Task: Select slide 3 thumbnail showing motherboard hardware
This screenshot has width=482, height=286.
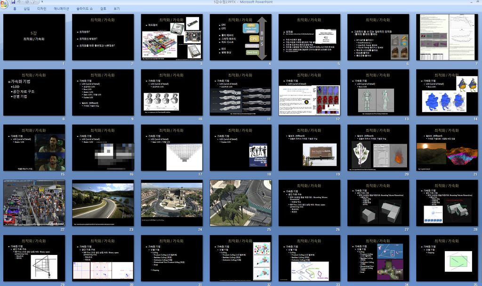Action: pyautogui.click(x=172, y=37)
